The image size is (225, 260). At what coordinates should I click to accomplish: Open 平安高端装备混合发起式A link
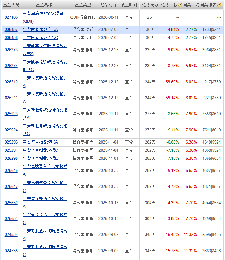click(45, 170)
